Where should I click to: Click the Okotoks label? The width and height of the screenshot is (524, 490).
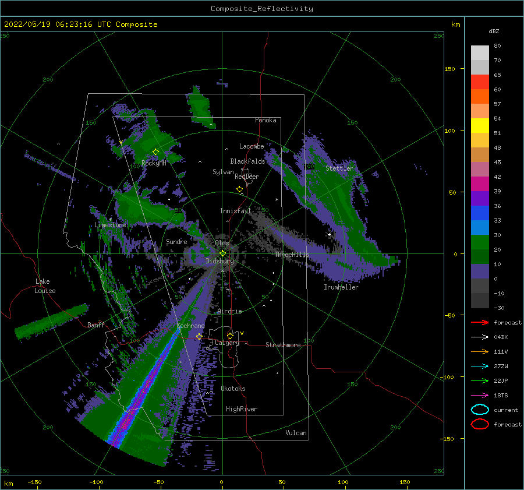coord(233,389)
